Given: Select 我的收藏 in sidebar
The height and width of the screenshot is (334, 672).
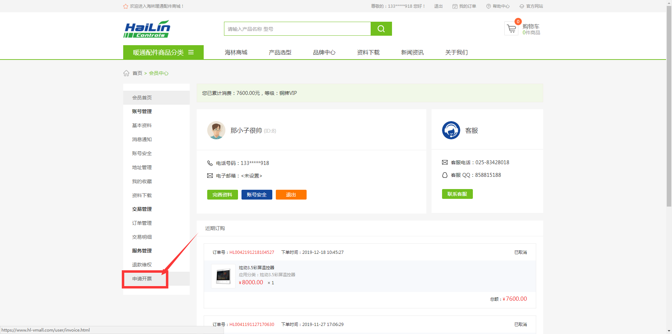Looking at the screenshot, I should (142, 181).
